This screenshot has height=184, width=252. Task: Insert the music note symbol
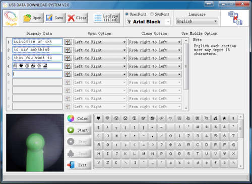coord(215,118)
